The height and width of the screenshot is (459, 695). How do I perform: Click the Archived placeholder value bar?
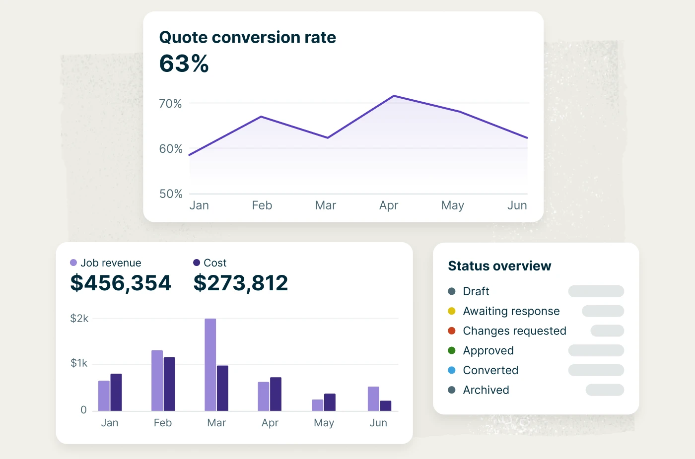tap(605, 390)
